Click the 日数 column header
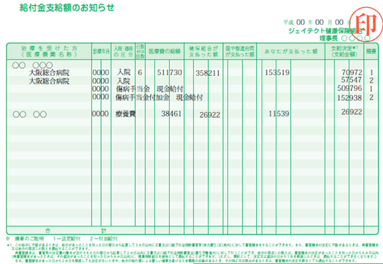 point(140,52)
